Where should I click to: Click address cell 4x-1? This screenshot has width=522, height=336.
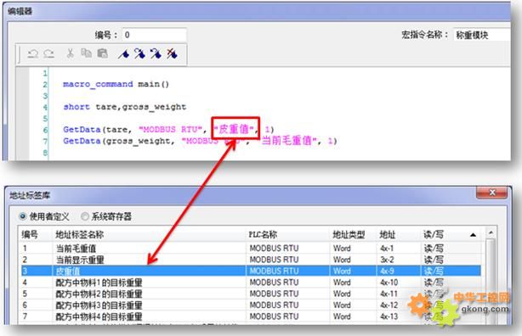387,249
